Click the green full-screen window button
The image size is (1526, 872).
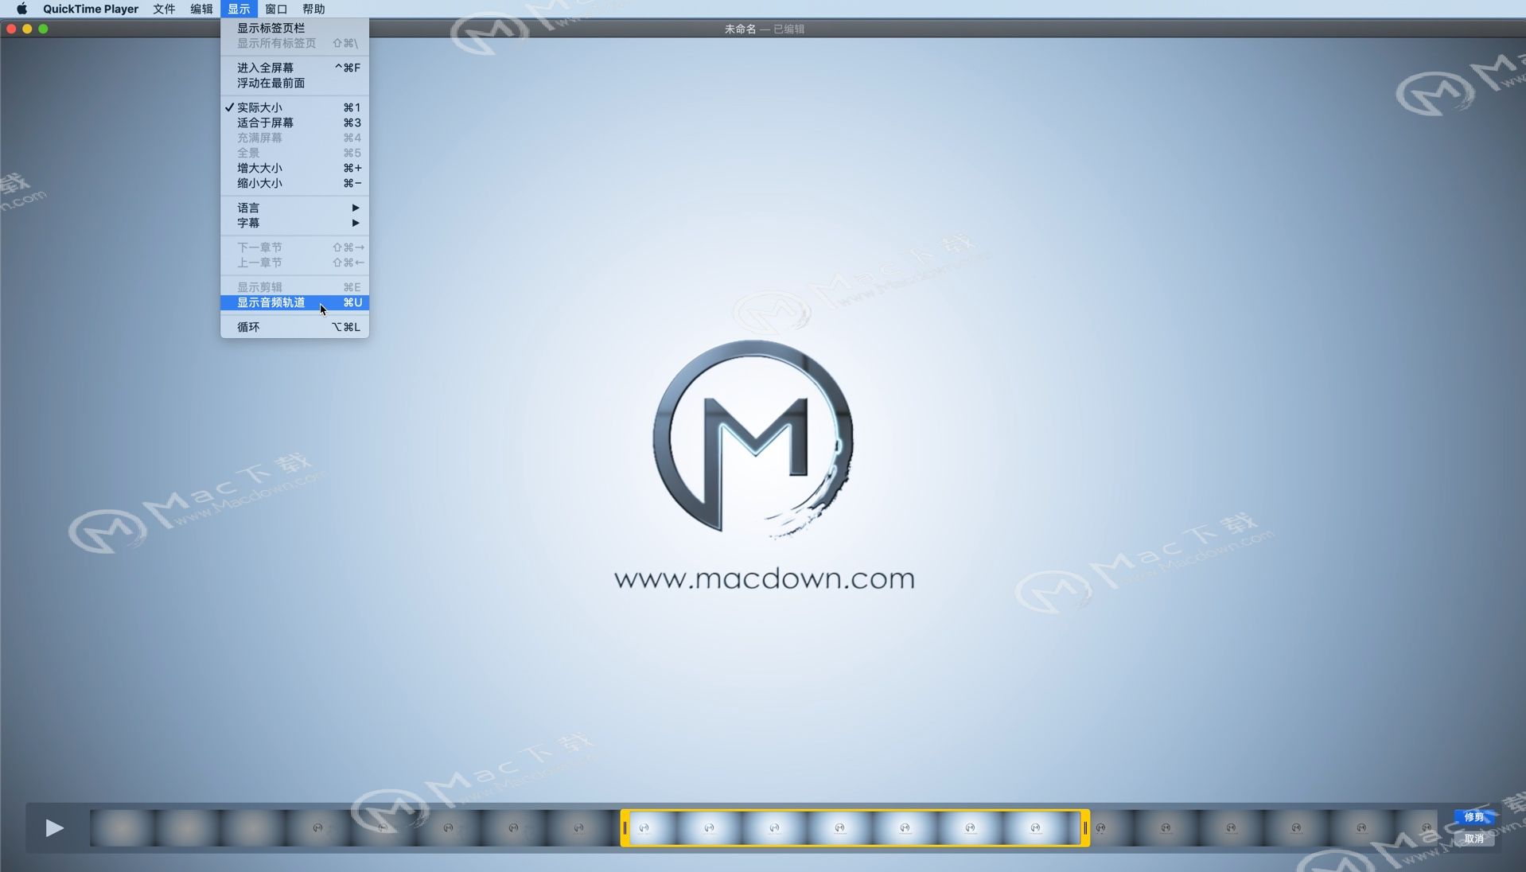43,29
